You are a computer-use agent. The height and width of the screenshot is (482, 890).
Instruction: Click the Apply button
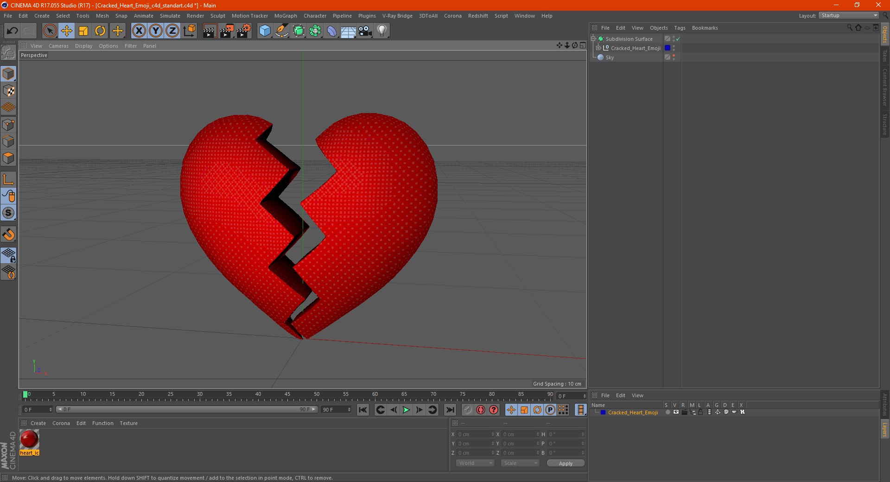point(566,463)
